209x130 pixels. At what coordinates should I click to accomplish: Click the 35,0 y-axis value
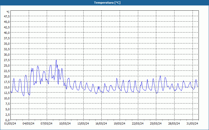click(x=7, y=44)
